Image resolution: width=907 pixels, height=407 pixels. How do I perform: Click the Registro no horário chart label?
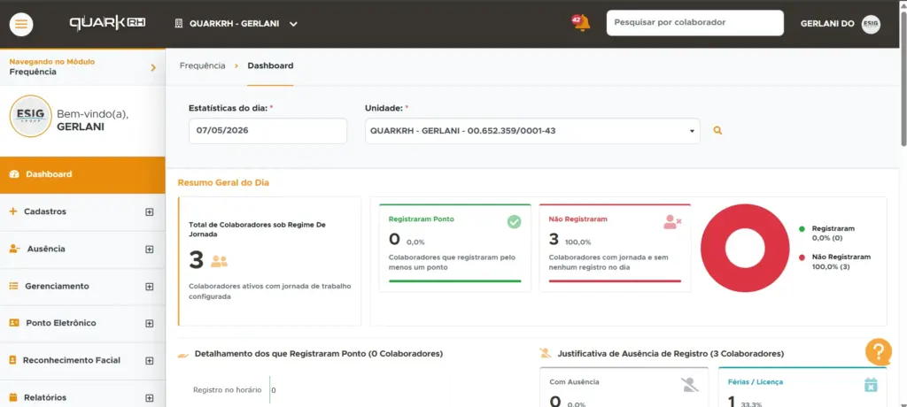(x=228, y=389)
